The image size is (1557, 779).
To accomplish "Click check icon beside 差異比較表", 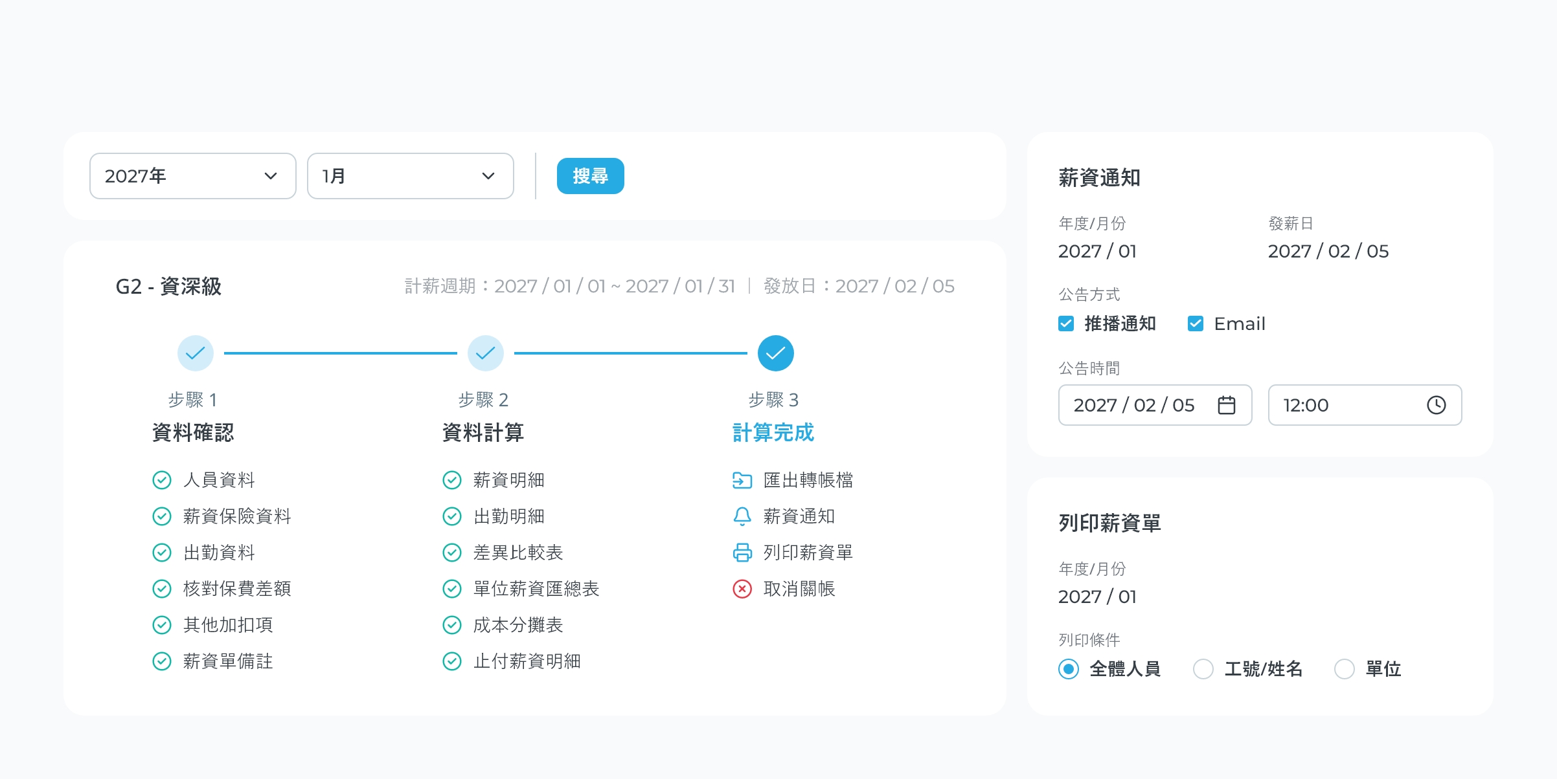I will click(x=452, y=553).
